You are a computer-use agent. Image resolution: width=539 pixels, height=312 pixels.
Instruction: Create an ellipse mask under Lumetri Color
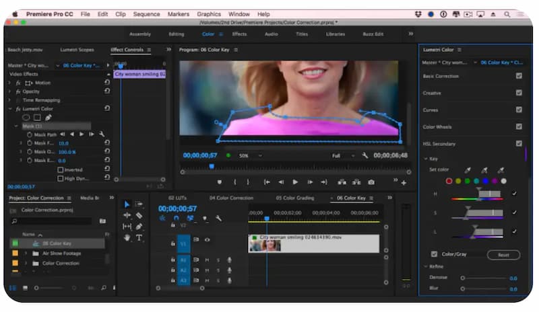27,117
